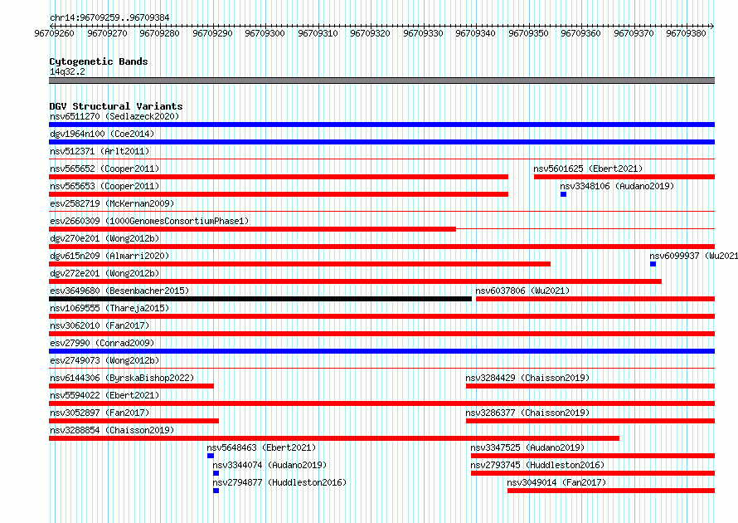Open variant esv3649680 (Besenbacher2015)
The height and width of the screenshot is (523, 738).
point(119,291)
